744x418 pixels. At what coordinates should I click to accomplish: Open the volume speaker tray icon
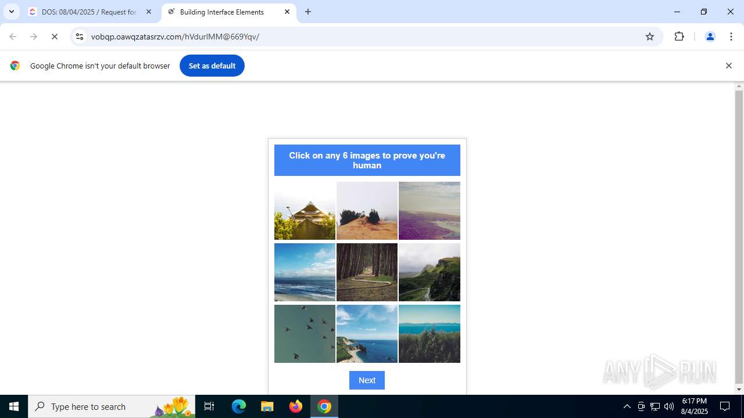coord(669,406)
